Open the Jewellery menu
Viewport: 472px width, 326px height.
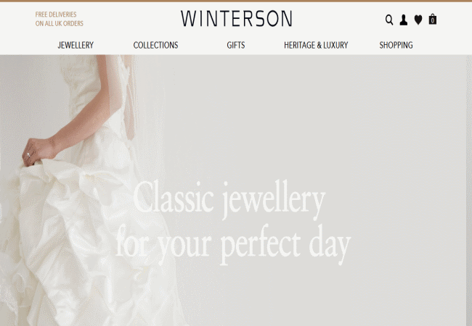click(76, 45)
